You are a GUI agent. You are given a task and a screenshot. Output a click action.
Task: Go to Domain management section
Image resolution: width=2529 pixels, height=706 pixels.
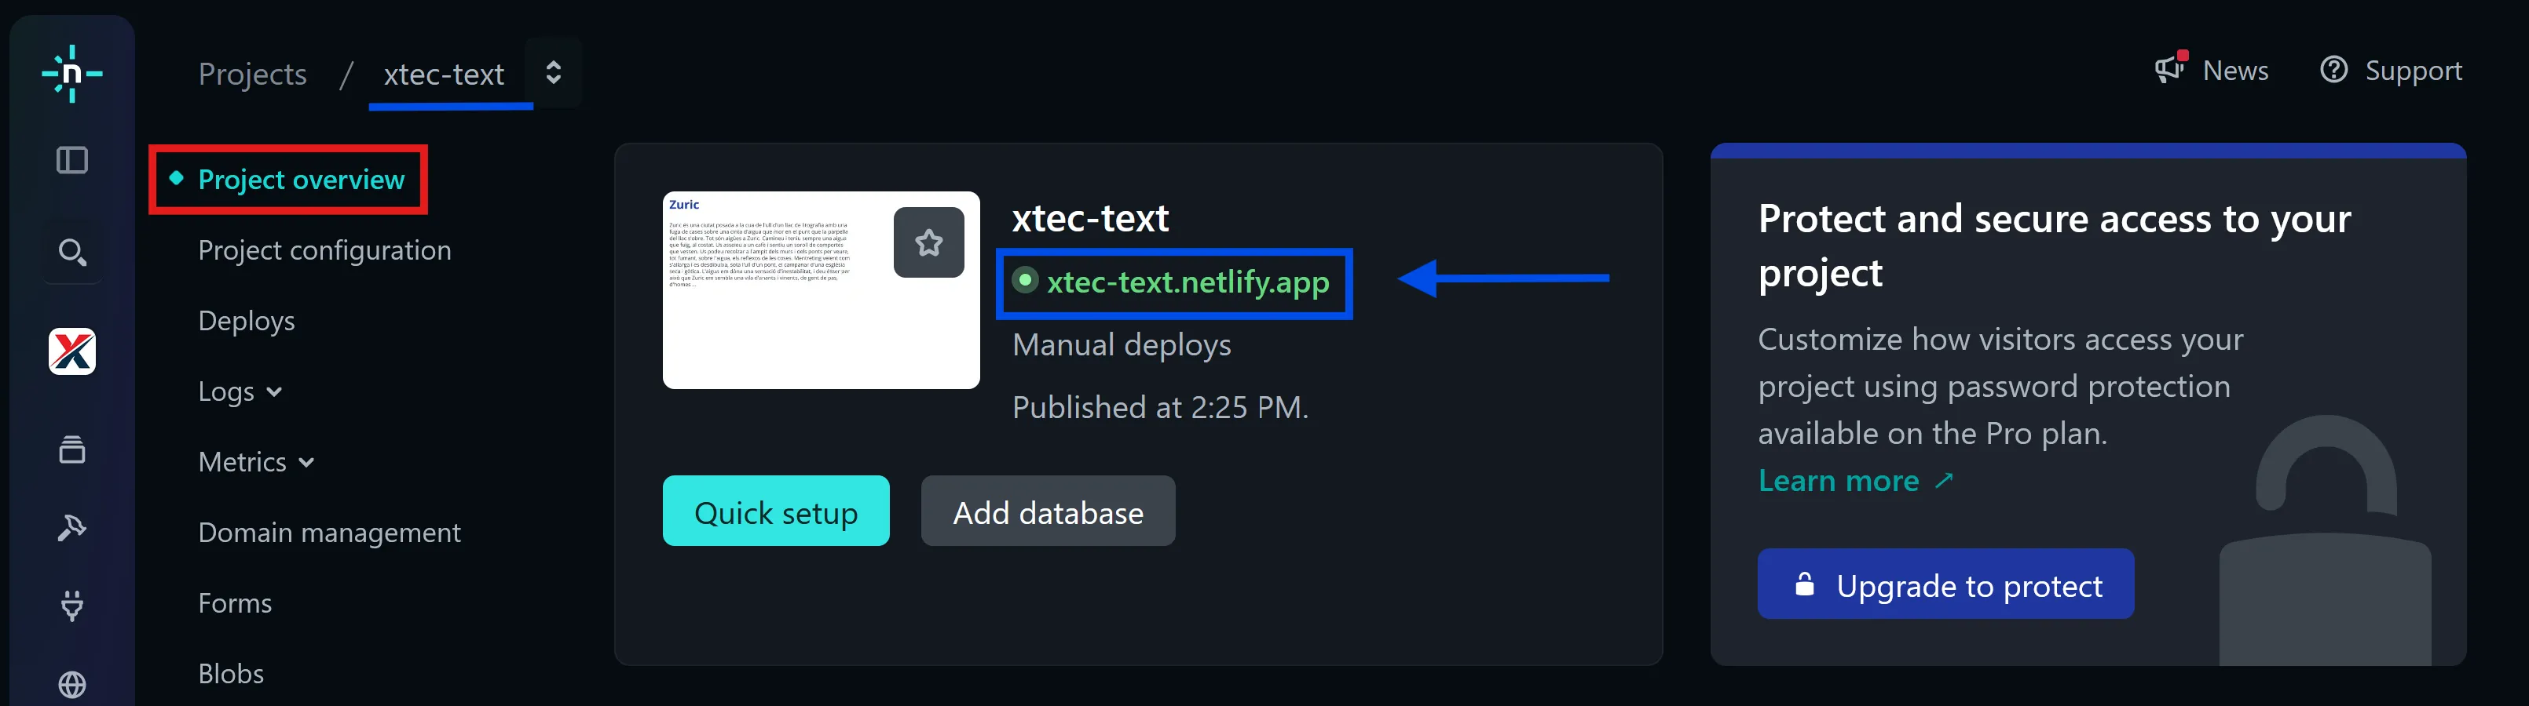point(329,533)
